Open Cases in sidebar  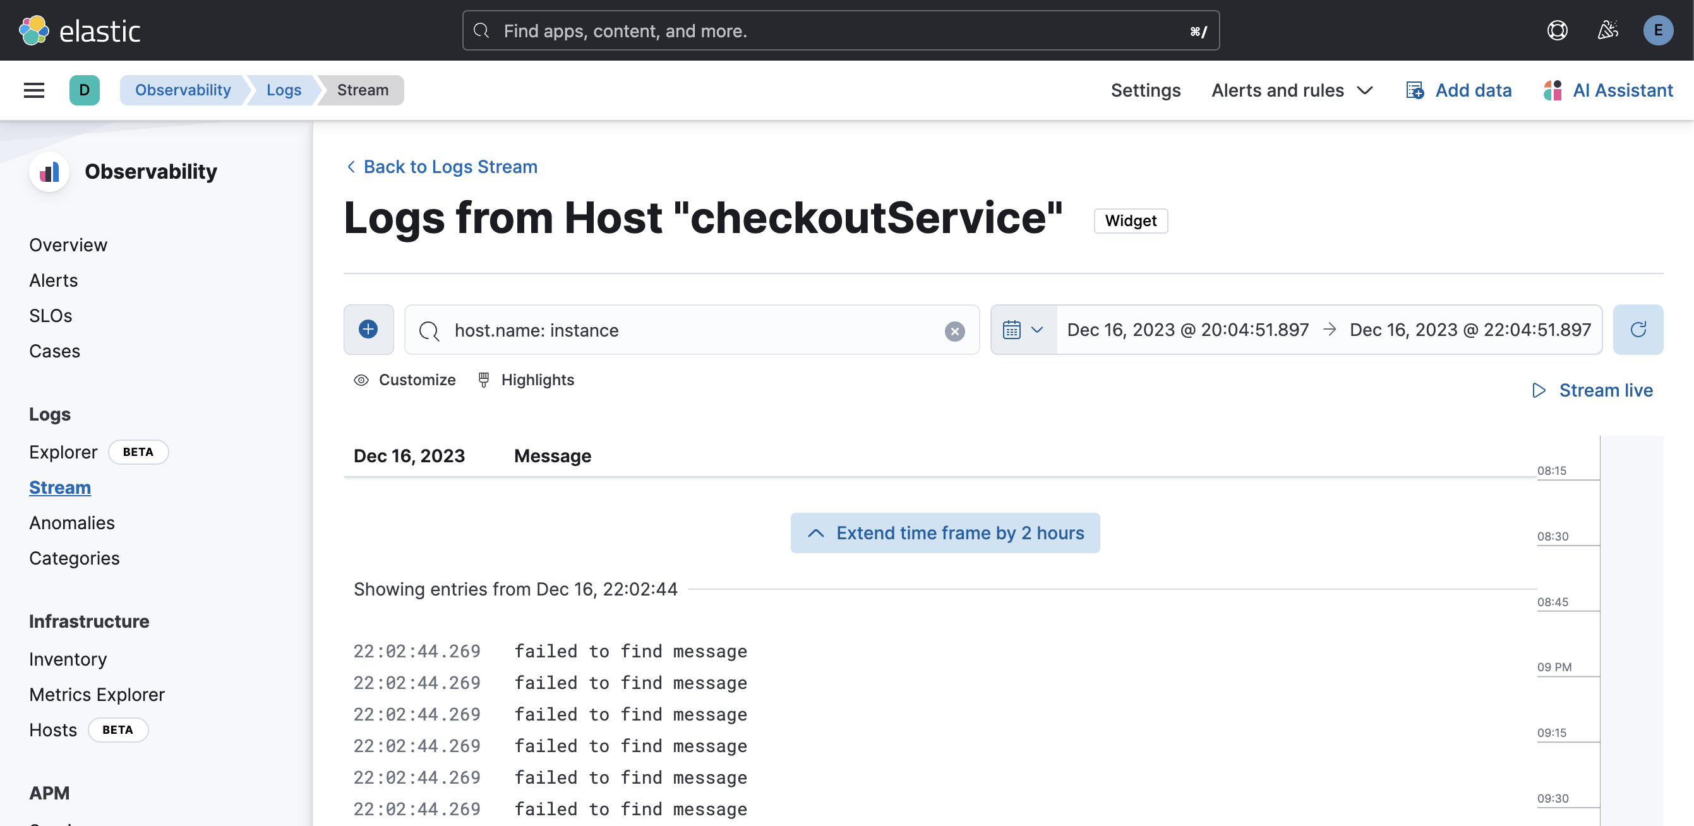(54, 352)
